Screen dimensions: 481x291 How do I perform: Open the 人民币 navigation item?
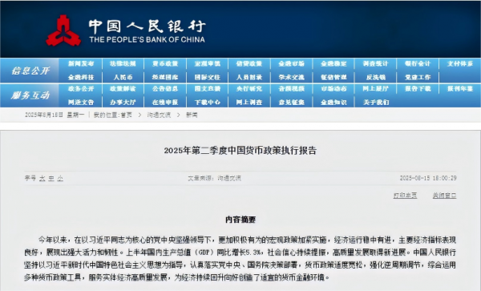click(123, 77)
